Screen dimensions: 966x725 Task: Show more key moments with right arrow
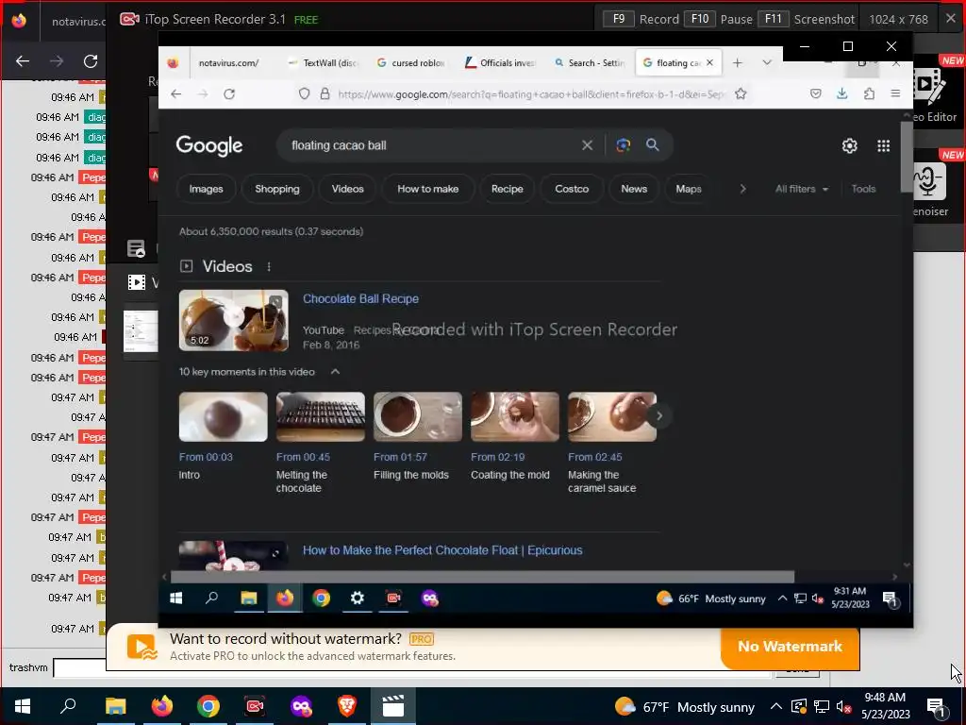[x=659, y=416]
